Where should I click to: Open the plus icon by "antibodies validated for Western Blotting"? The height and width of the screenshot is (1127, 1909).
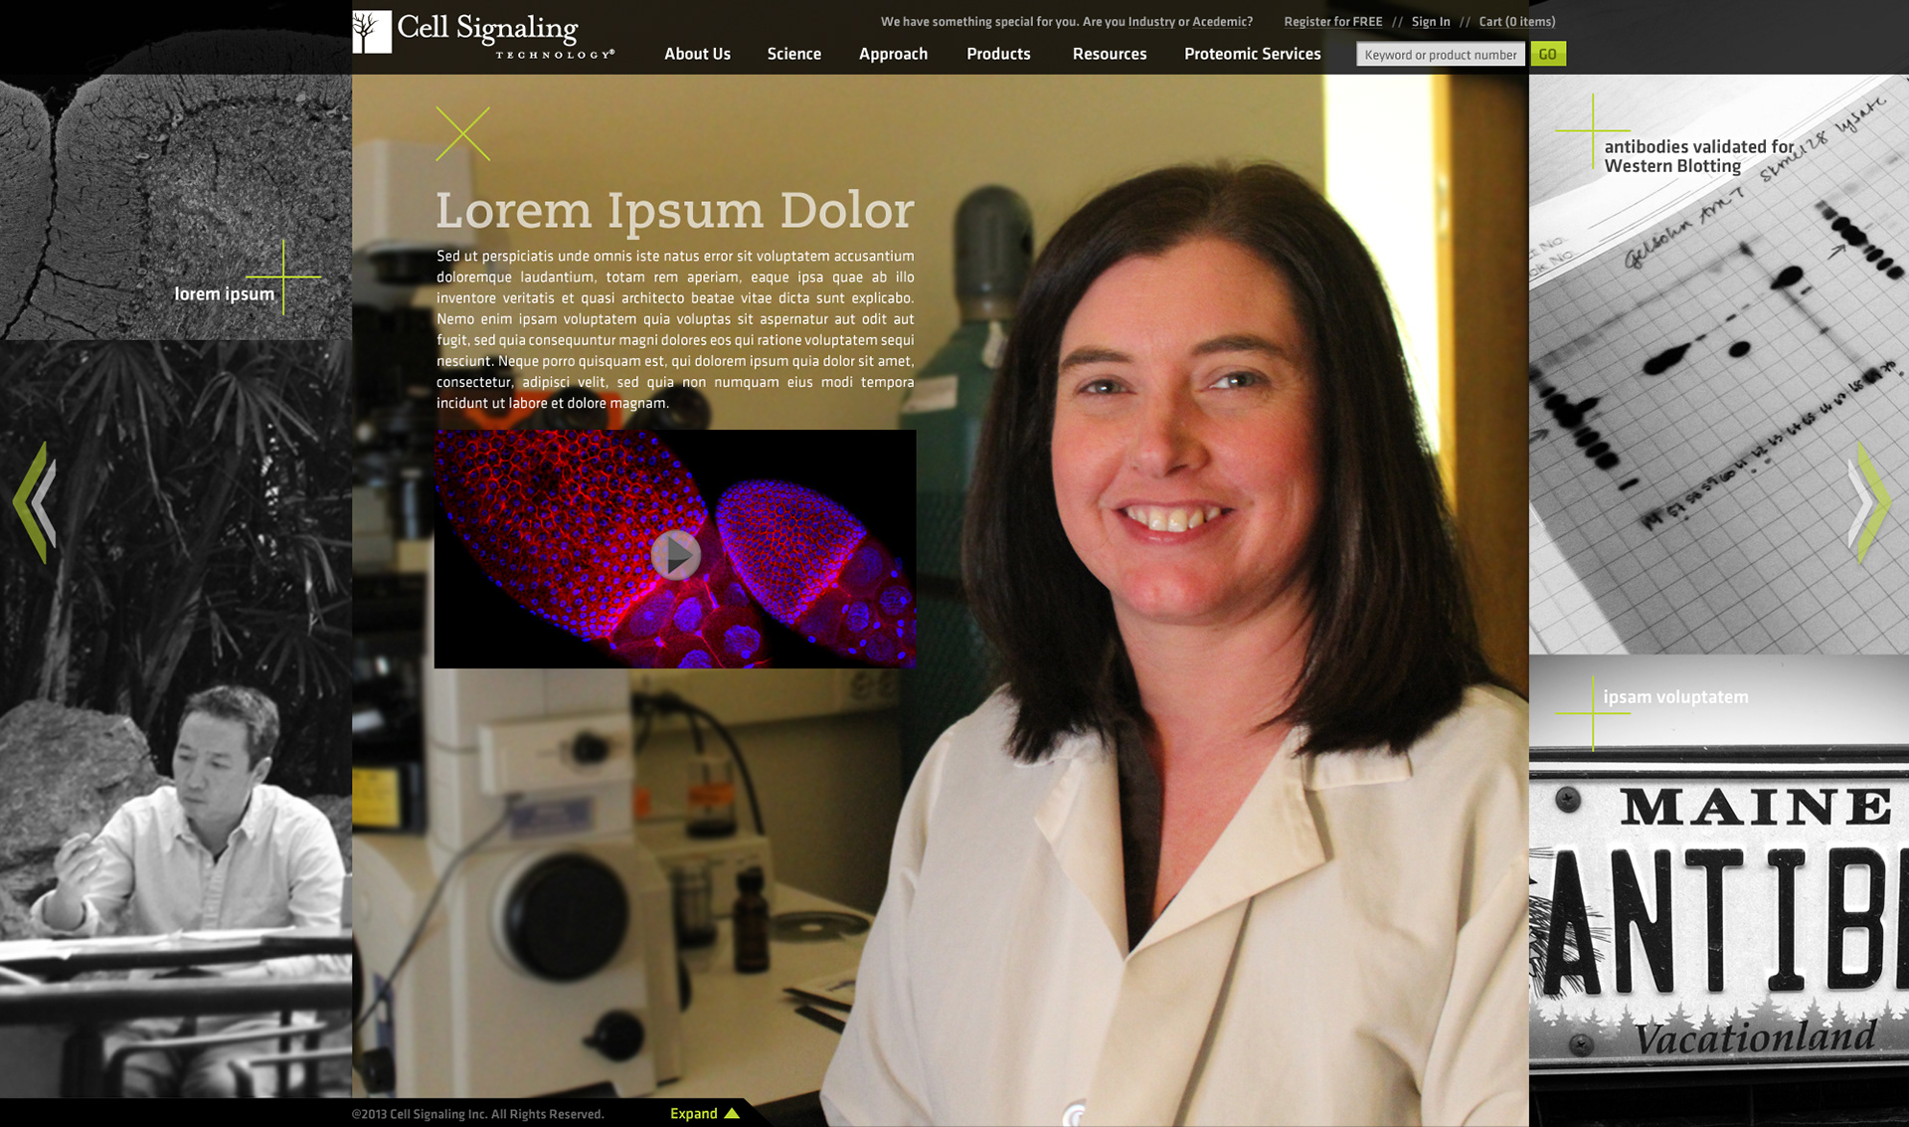(x=1593, y=130)
